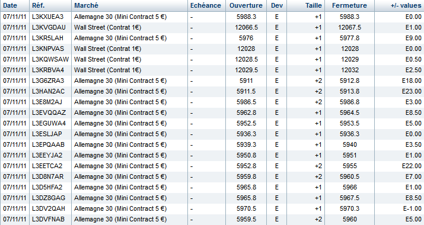Click the +/- values column header

pos(400,6)
